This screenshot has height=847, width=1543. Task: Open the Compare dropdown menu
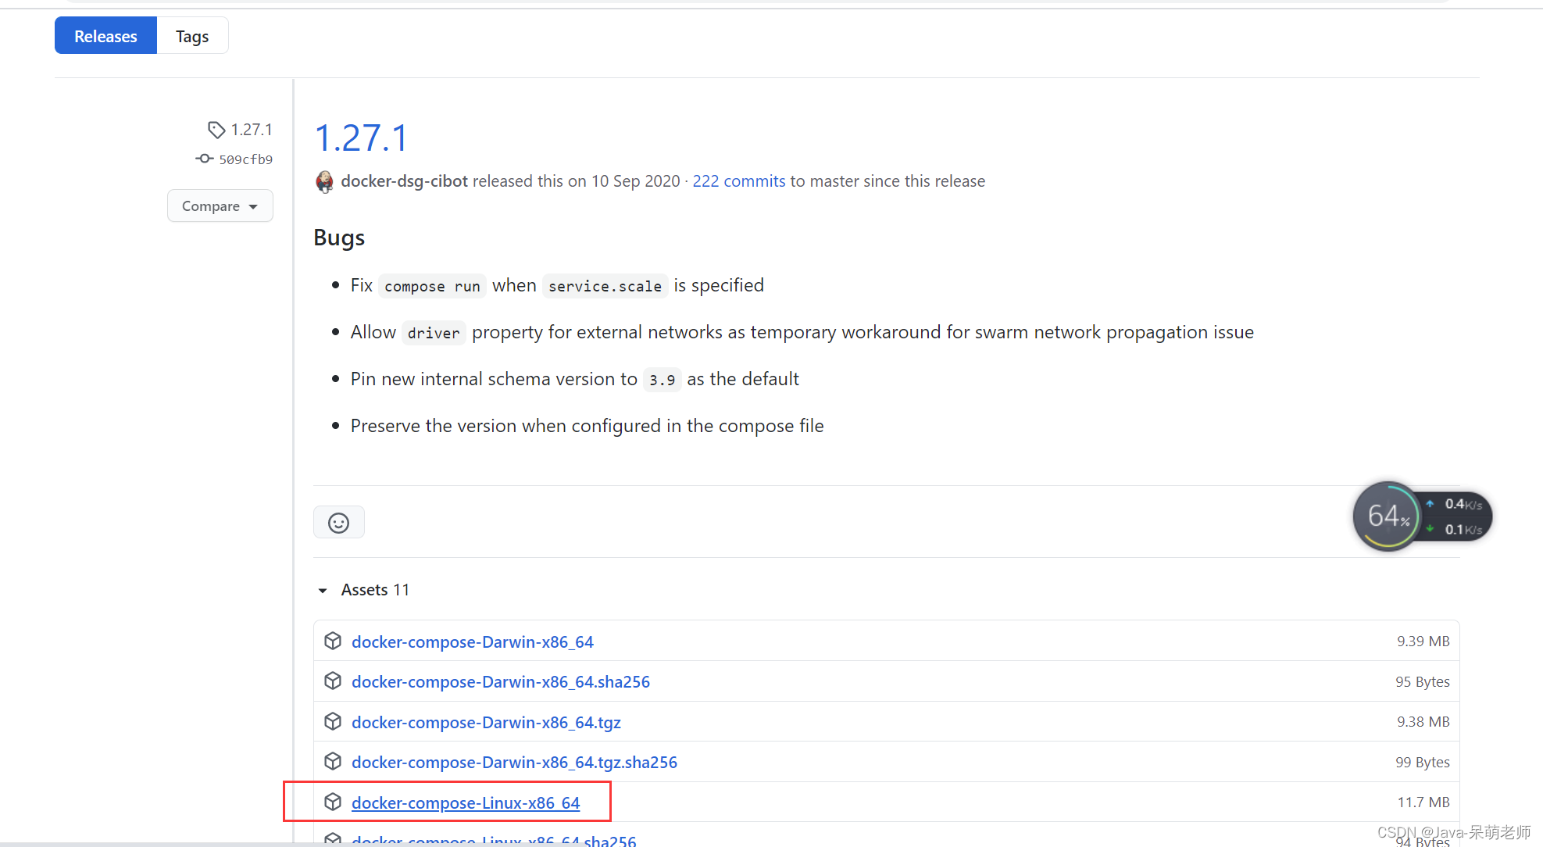[219, 205]
